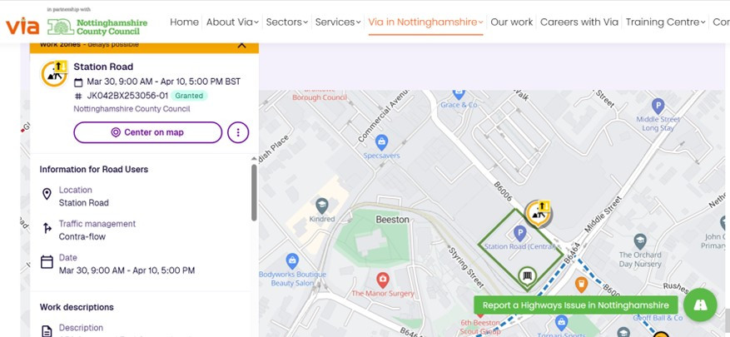Click the green highways issue round icon

[700, 305]
